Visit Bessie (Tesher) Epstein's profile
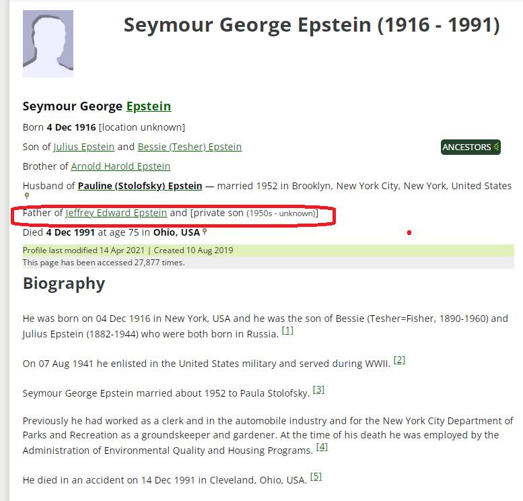This screenshot has width=523, height=501. click(x=189, y=147)
